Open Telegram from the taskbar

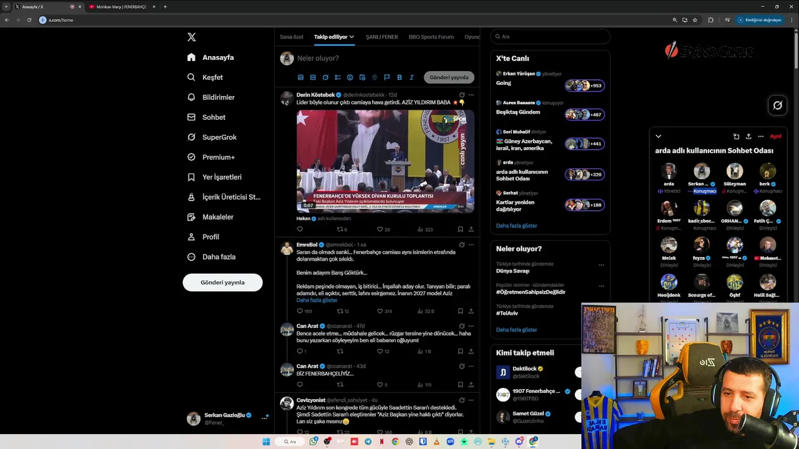(x=368, y=442)
